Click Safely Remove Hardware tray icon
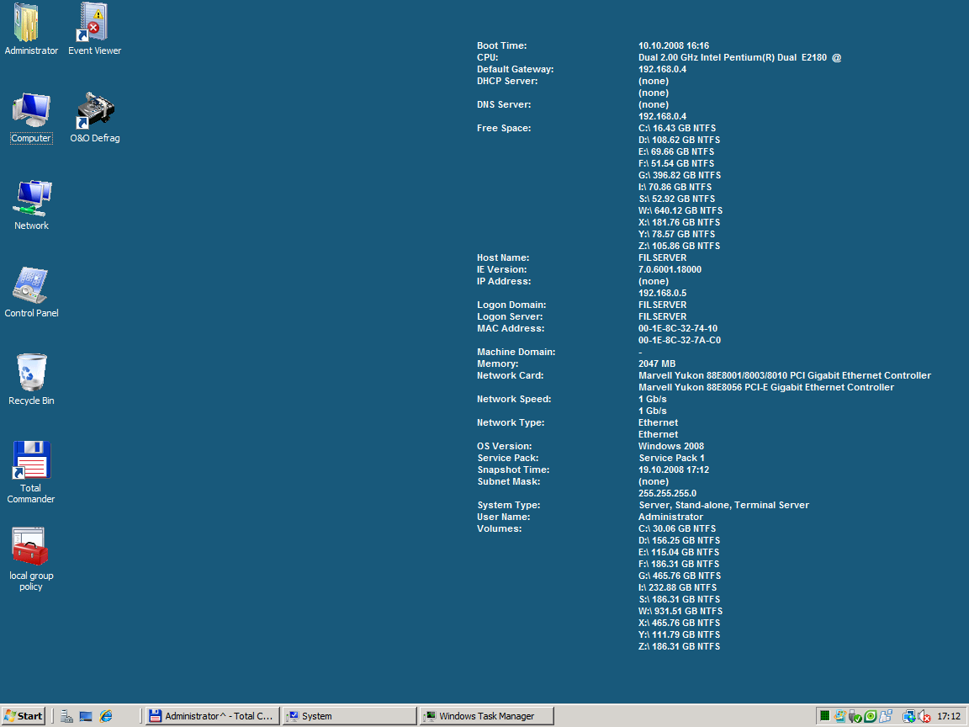This screenshot has height=727, width=969. 855,716
